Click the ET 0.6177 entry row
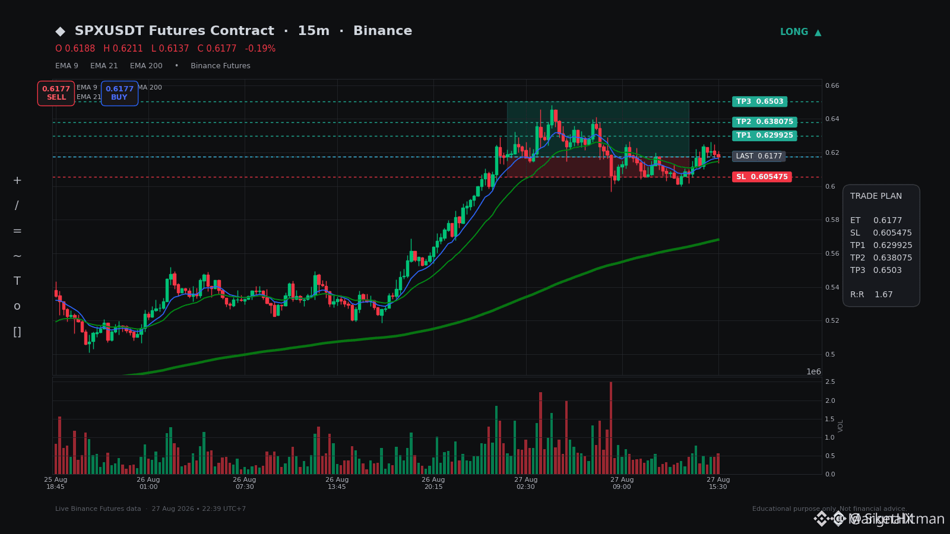This screenshot has height=534, width=950. [x=876, y=220]
